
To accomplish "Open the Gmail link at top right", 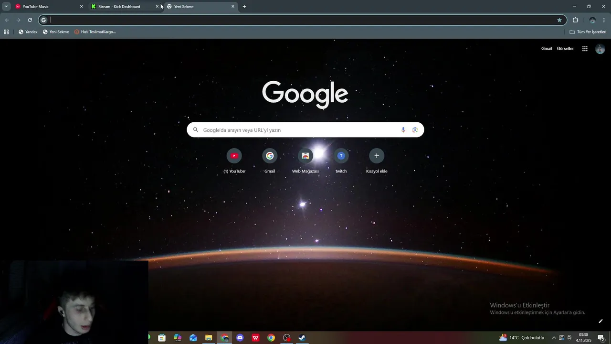I will 547,49.
